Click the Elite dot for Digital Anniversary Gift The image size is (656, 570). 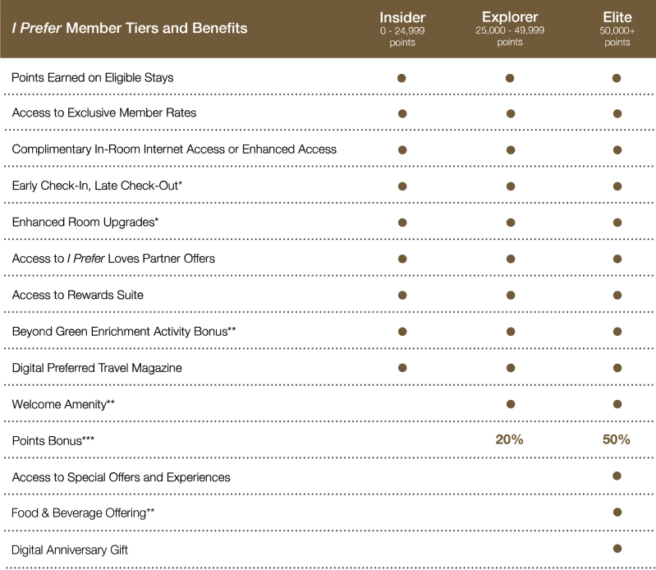[x=617, y=549]
